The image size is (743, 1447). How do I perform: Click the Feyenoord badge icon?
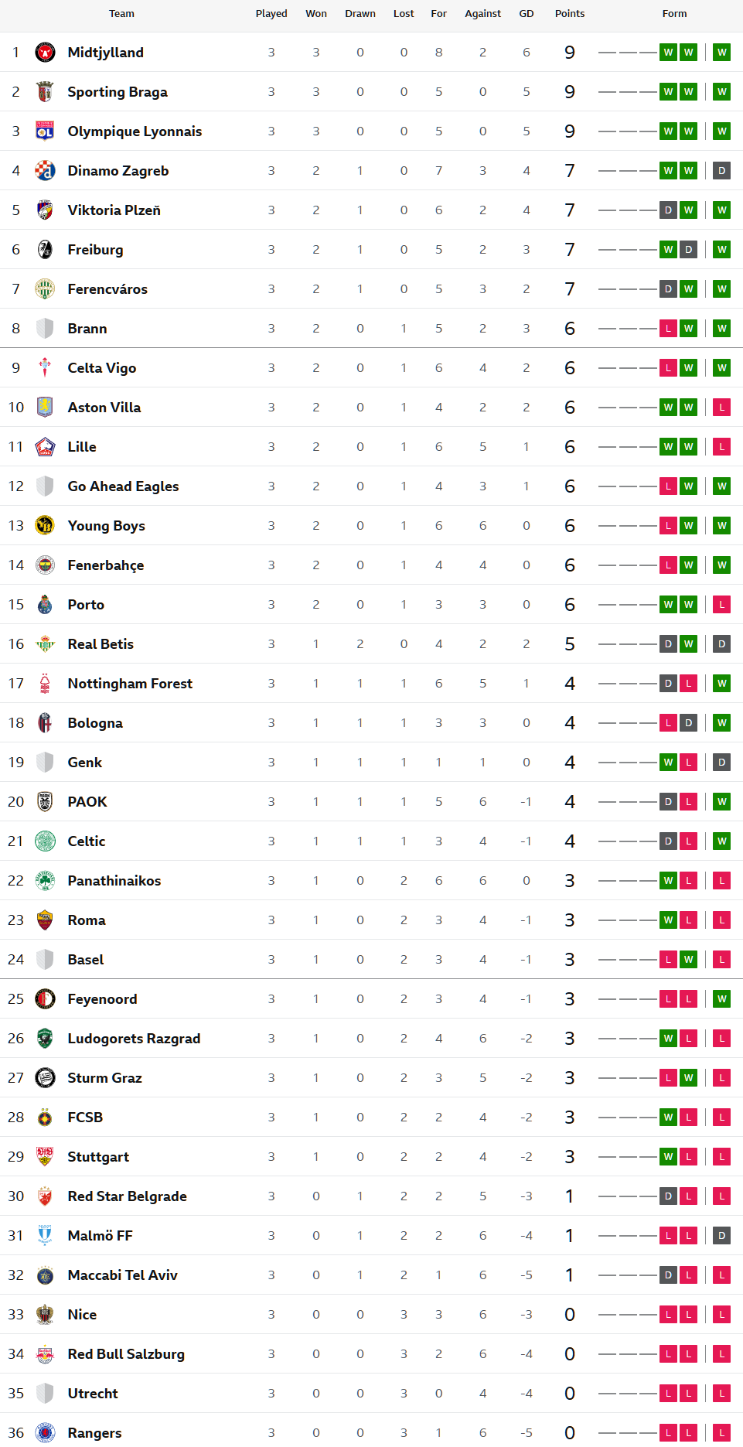pos(45,999)
